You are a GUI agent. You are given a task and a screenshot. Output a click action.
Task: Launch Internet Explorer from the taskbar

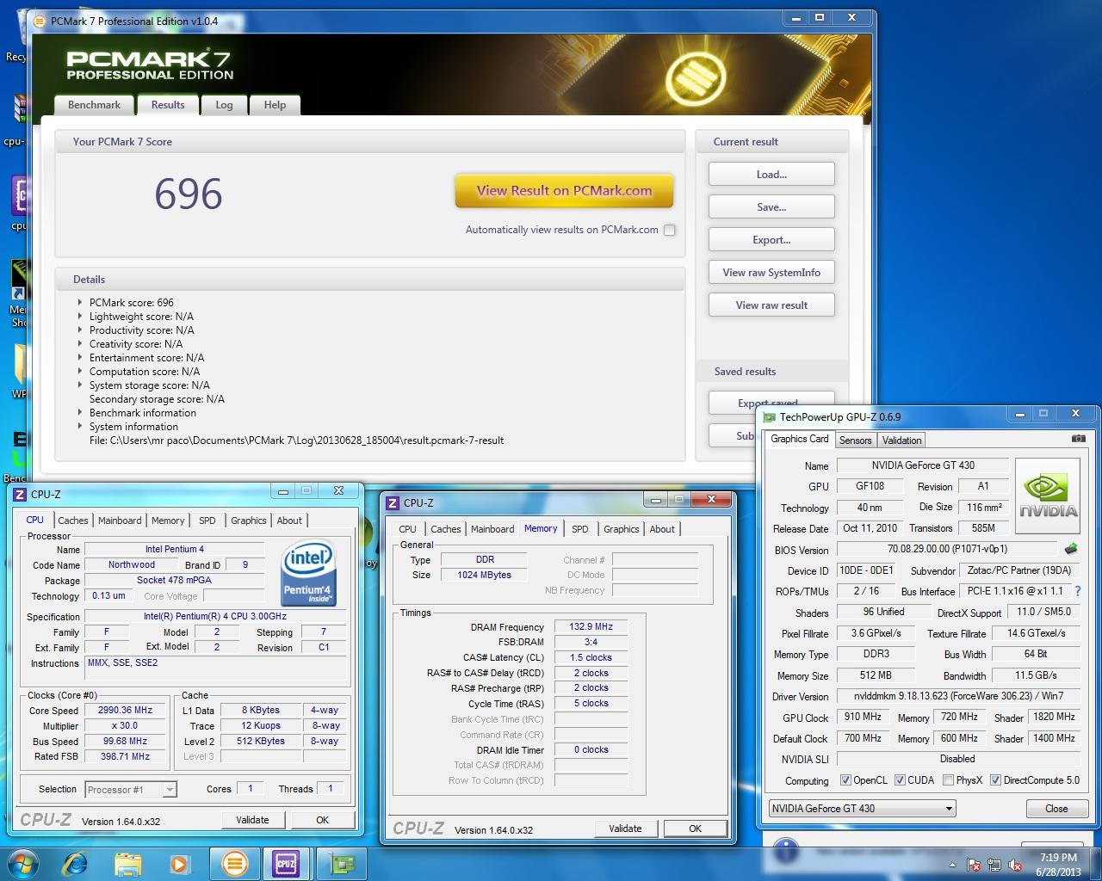(x=76, y=863)
